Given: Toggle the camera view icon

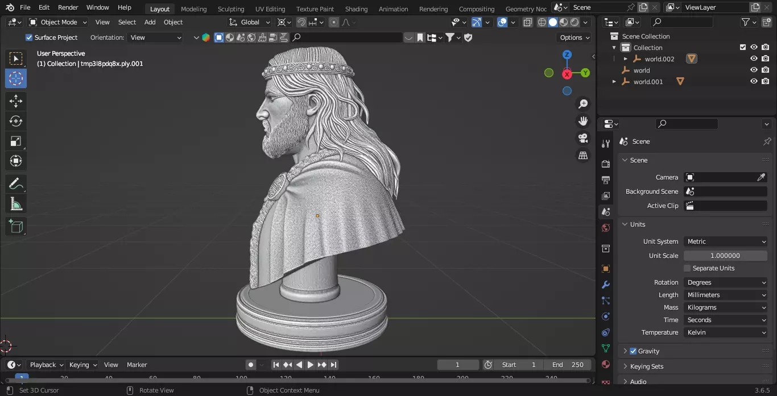Looking at the screenshot, I should (x=583, y=138).
